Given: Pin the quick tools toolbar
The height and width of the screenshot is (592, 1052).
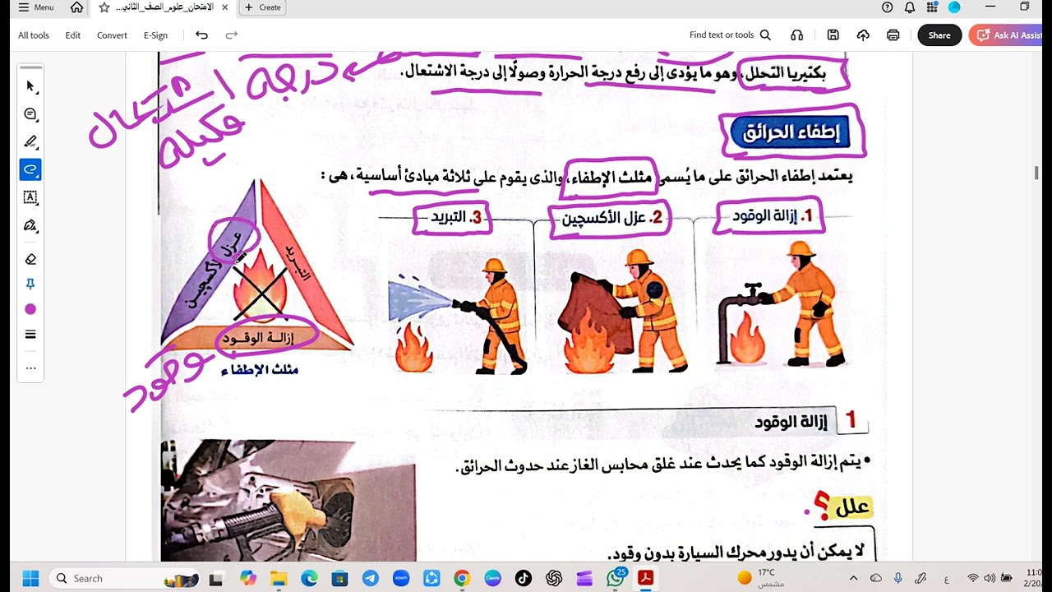Looking at the screenshot, I should (x=30, y=284).
